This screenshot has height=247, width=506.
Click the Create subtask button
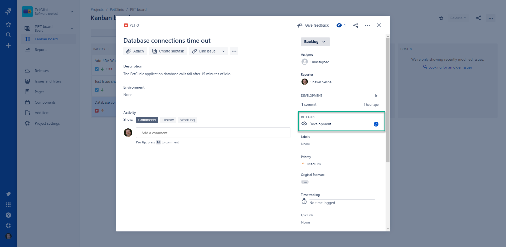pos(168,51)
